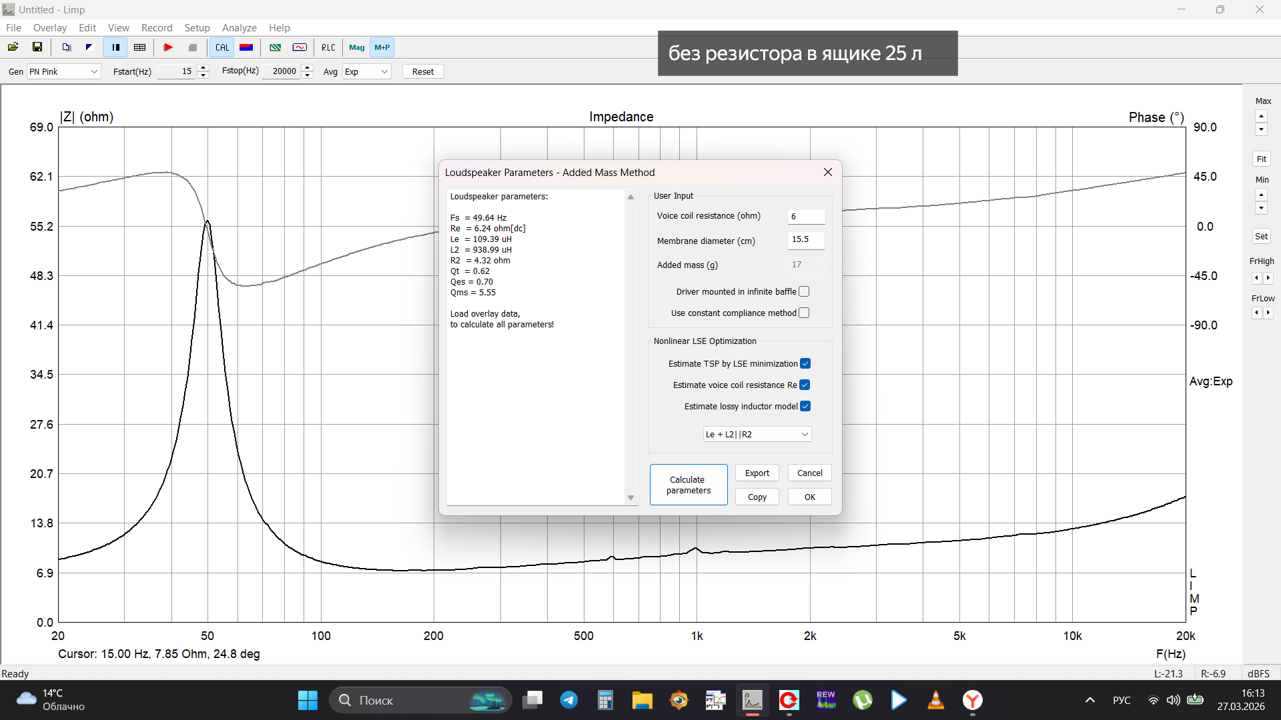Click the Export button
Screen dimensions: 1281x720
coord(757,473)
